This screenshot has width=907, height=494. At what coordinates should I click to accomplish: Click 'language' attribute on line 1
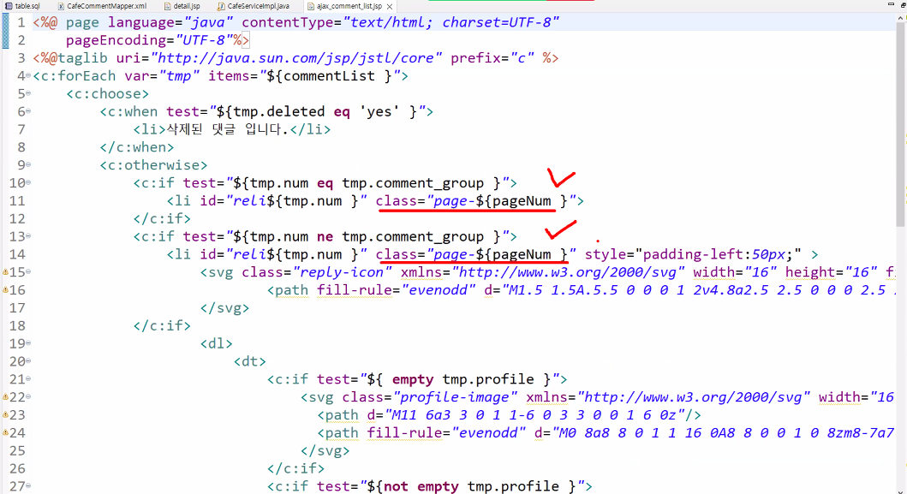tap(140, 22)
